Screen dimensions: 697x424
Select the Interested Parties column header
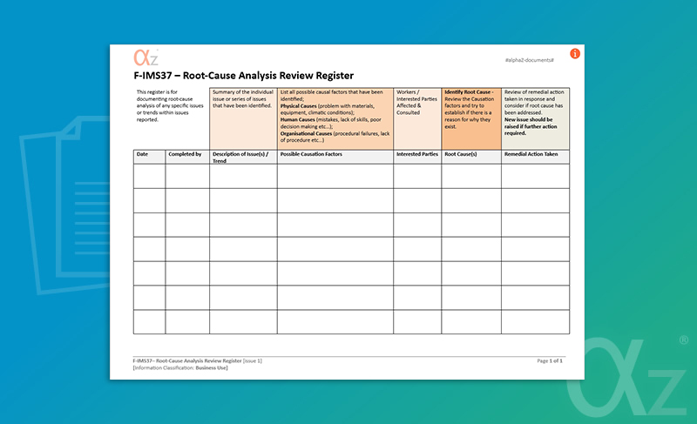[x=417, y=154]
